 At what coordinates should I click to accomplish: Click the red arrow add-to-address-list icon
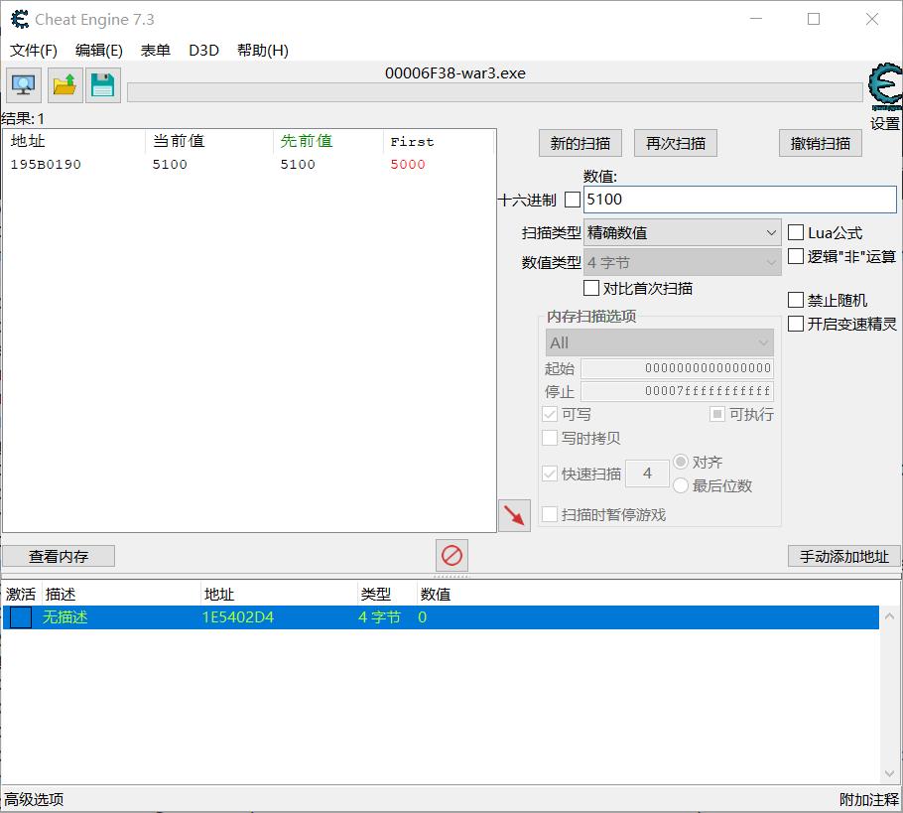[x=514, y=514]
